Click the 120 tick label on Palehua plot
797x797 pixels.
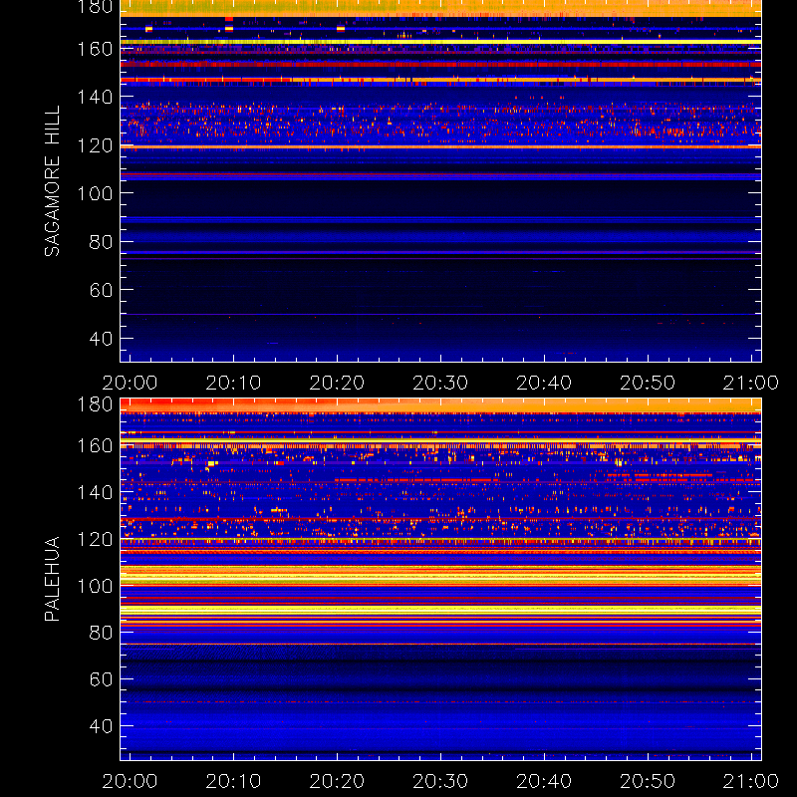[95, 539]
